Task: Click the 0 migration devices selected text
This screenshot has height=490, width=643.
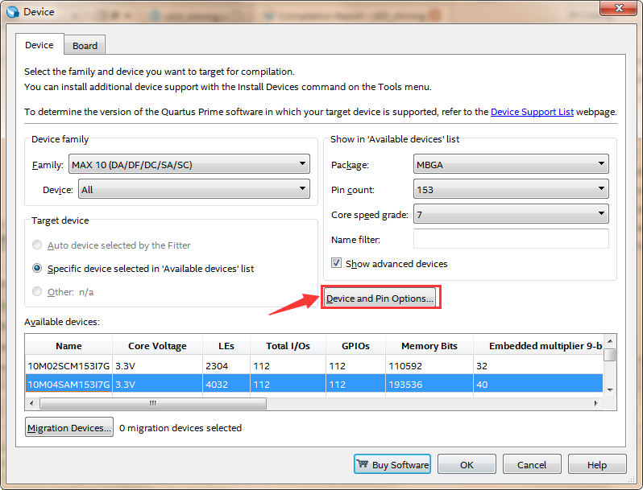Action: pos(180,427)
